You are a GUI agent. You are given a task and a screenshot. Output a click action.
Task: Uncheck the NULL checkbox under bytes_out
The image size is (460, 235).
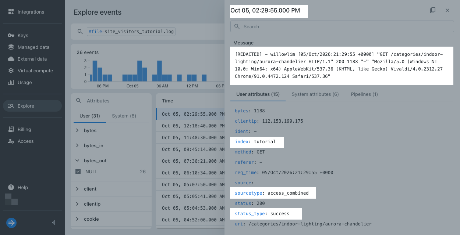click(x=78, y=171)
